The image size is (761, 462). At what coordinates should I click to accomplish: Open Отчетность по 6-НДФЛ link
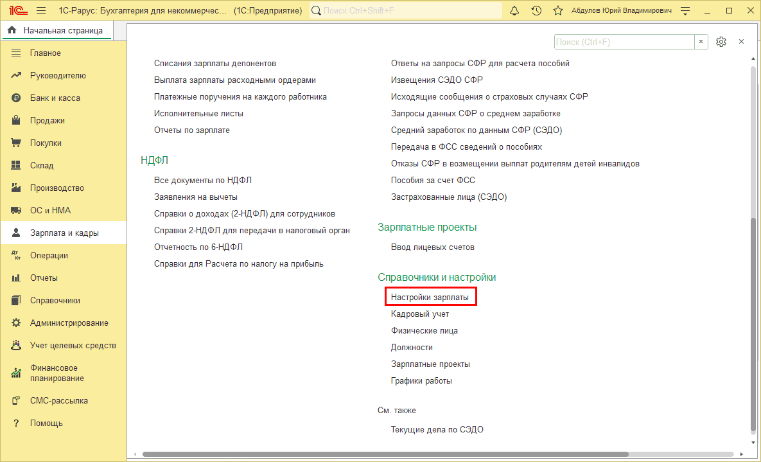pyautogui.click(x=198, y=247)
